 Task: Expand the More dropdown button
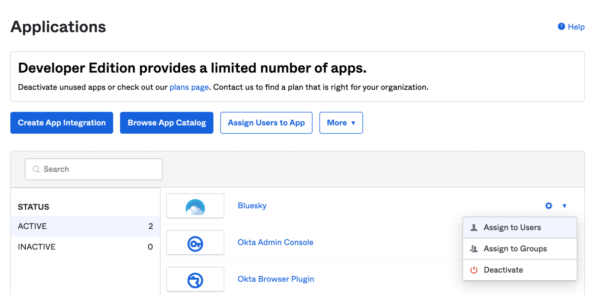pyautogui.click(x=341, y=123)
